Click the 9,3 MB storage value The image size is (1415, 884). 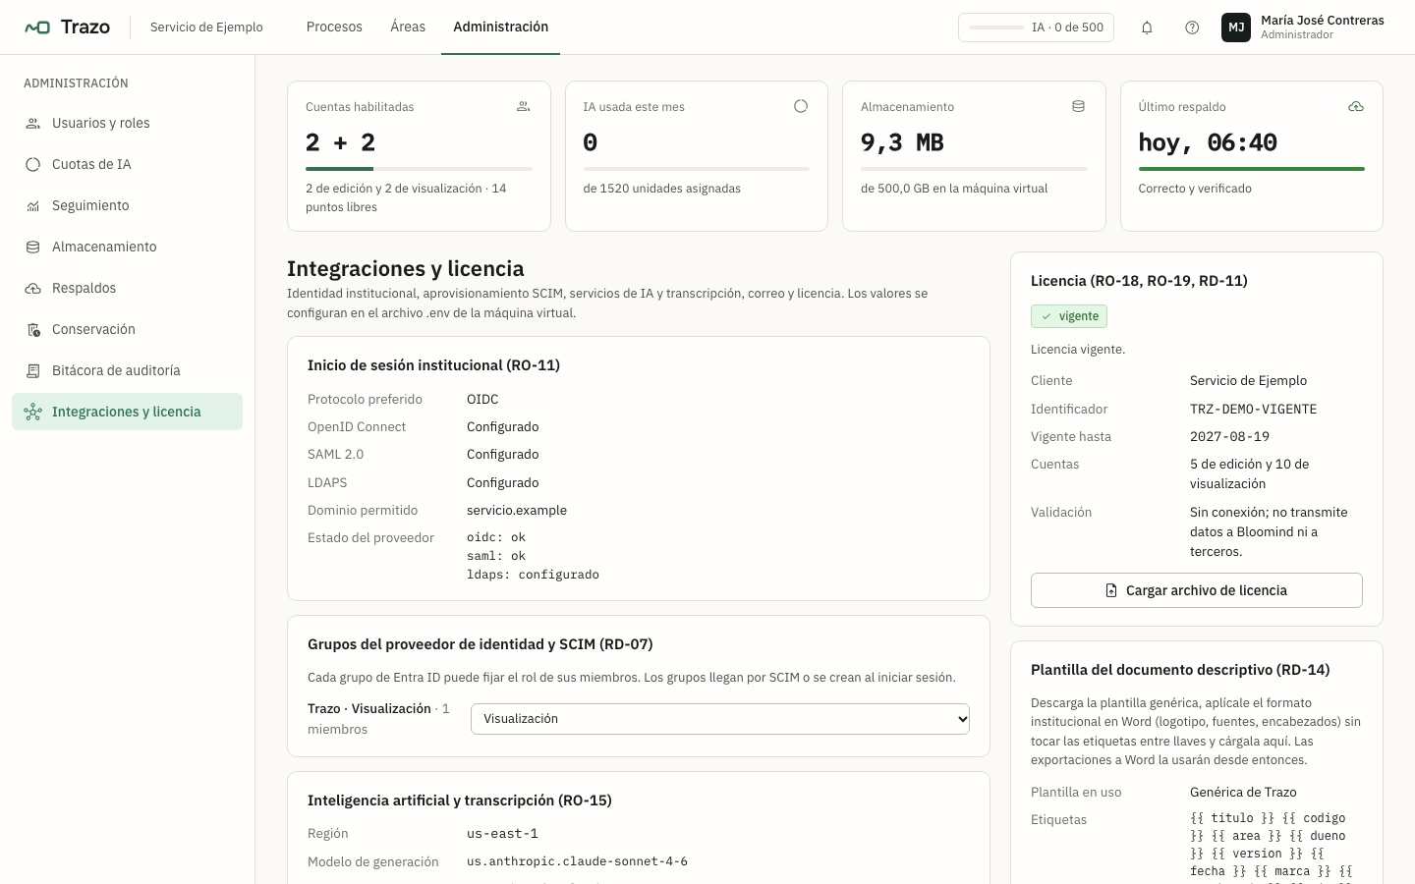[x=902, y=142]
